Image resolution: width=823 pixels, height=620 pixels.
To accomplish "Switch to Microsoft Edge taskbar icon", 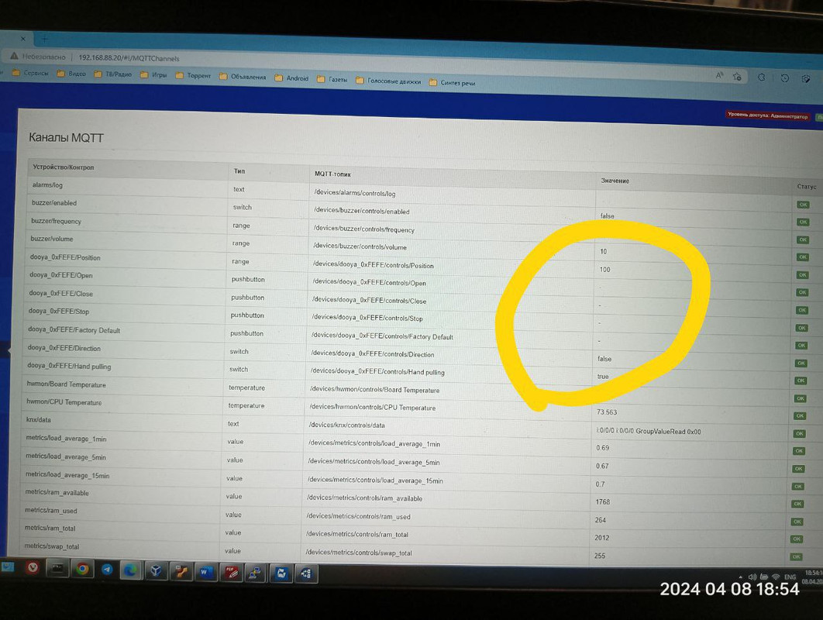I will pos(130,570).
